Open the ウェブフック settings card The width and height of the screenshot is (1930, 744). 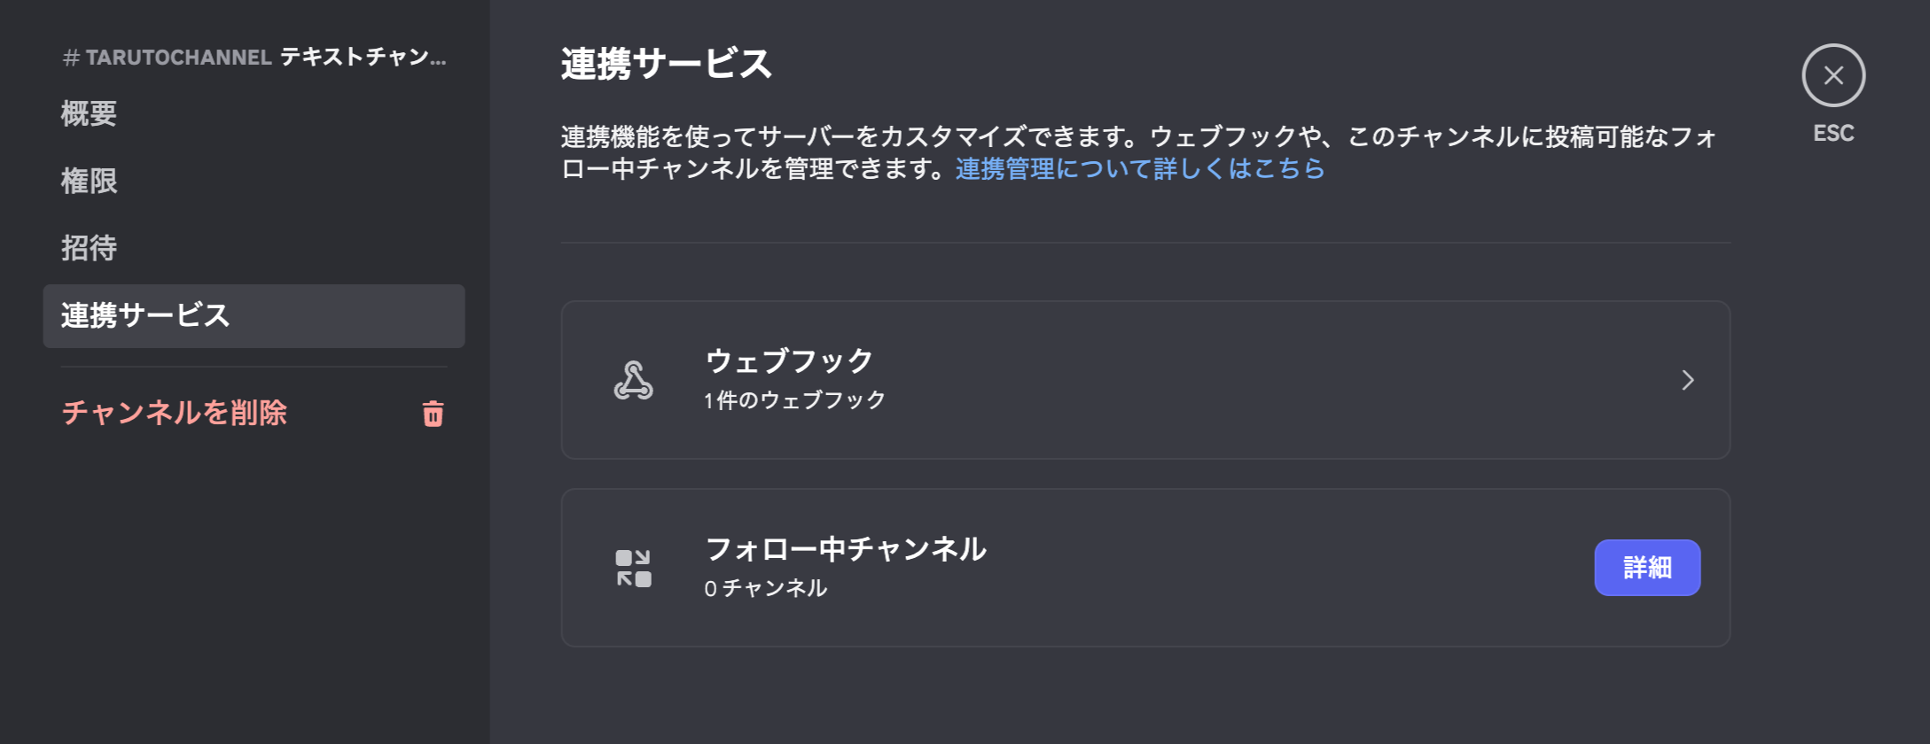point(1144,379)
